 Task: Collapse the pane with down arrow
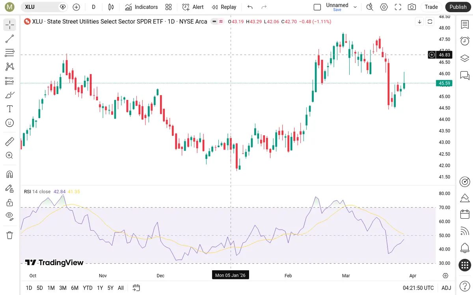point(420,22)
